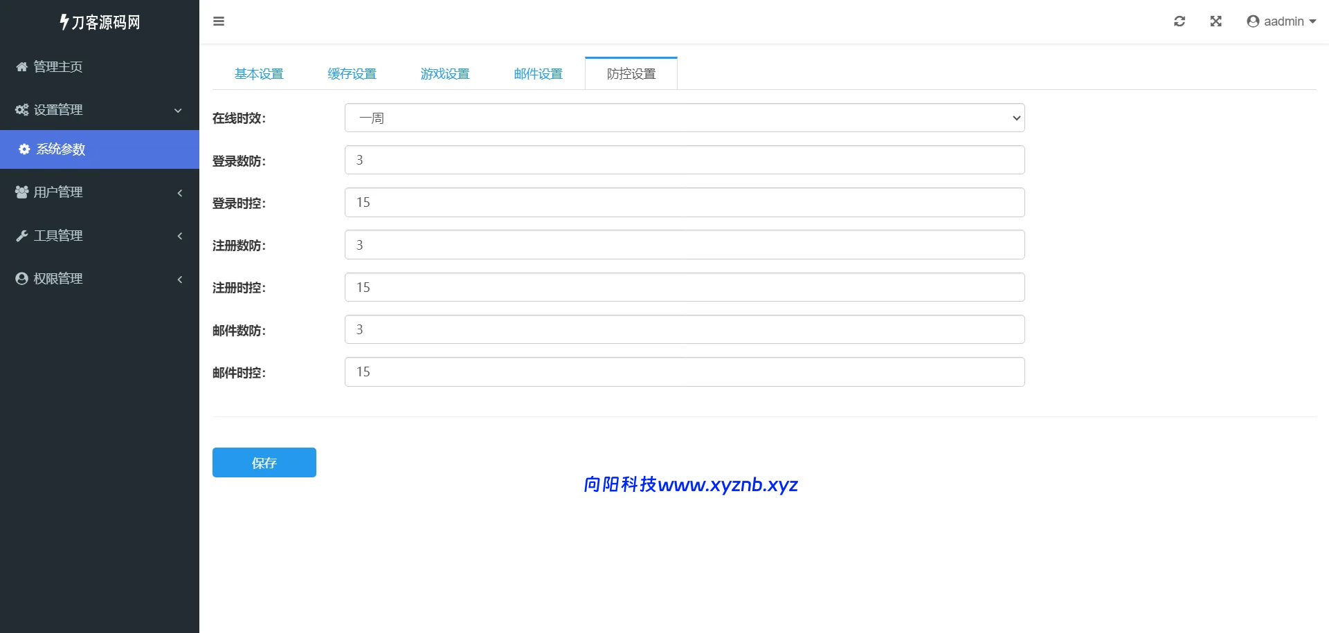
Task: Click the fullscreen icon in the top bar
Action: [1216, 21]
